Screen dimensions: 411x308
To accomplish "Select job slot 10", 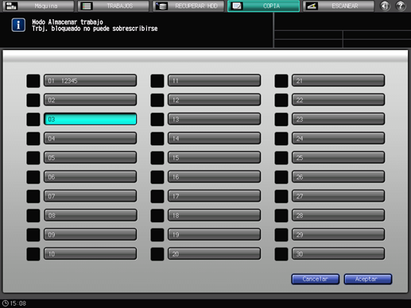I will [90, 254].
